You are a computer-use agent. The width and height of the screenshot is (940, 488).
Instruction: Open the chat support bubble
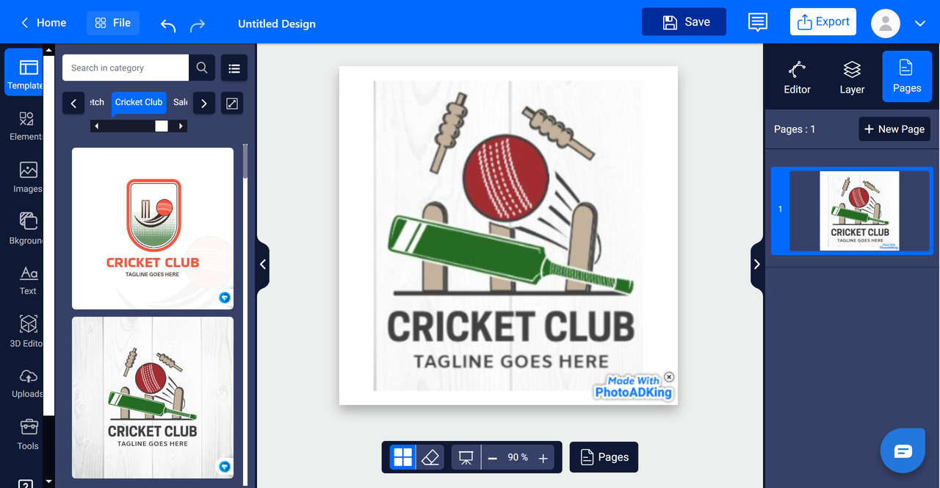(903, 450)
